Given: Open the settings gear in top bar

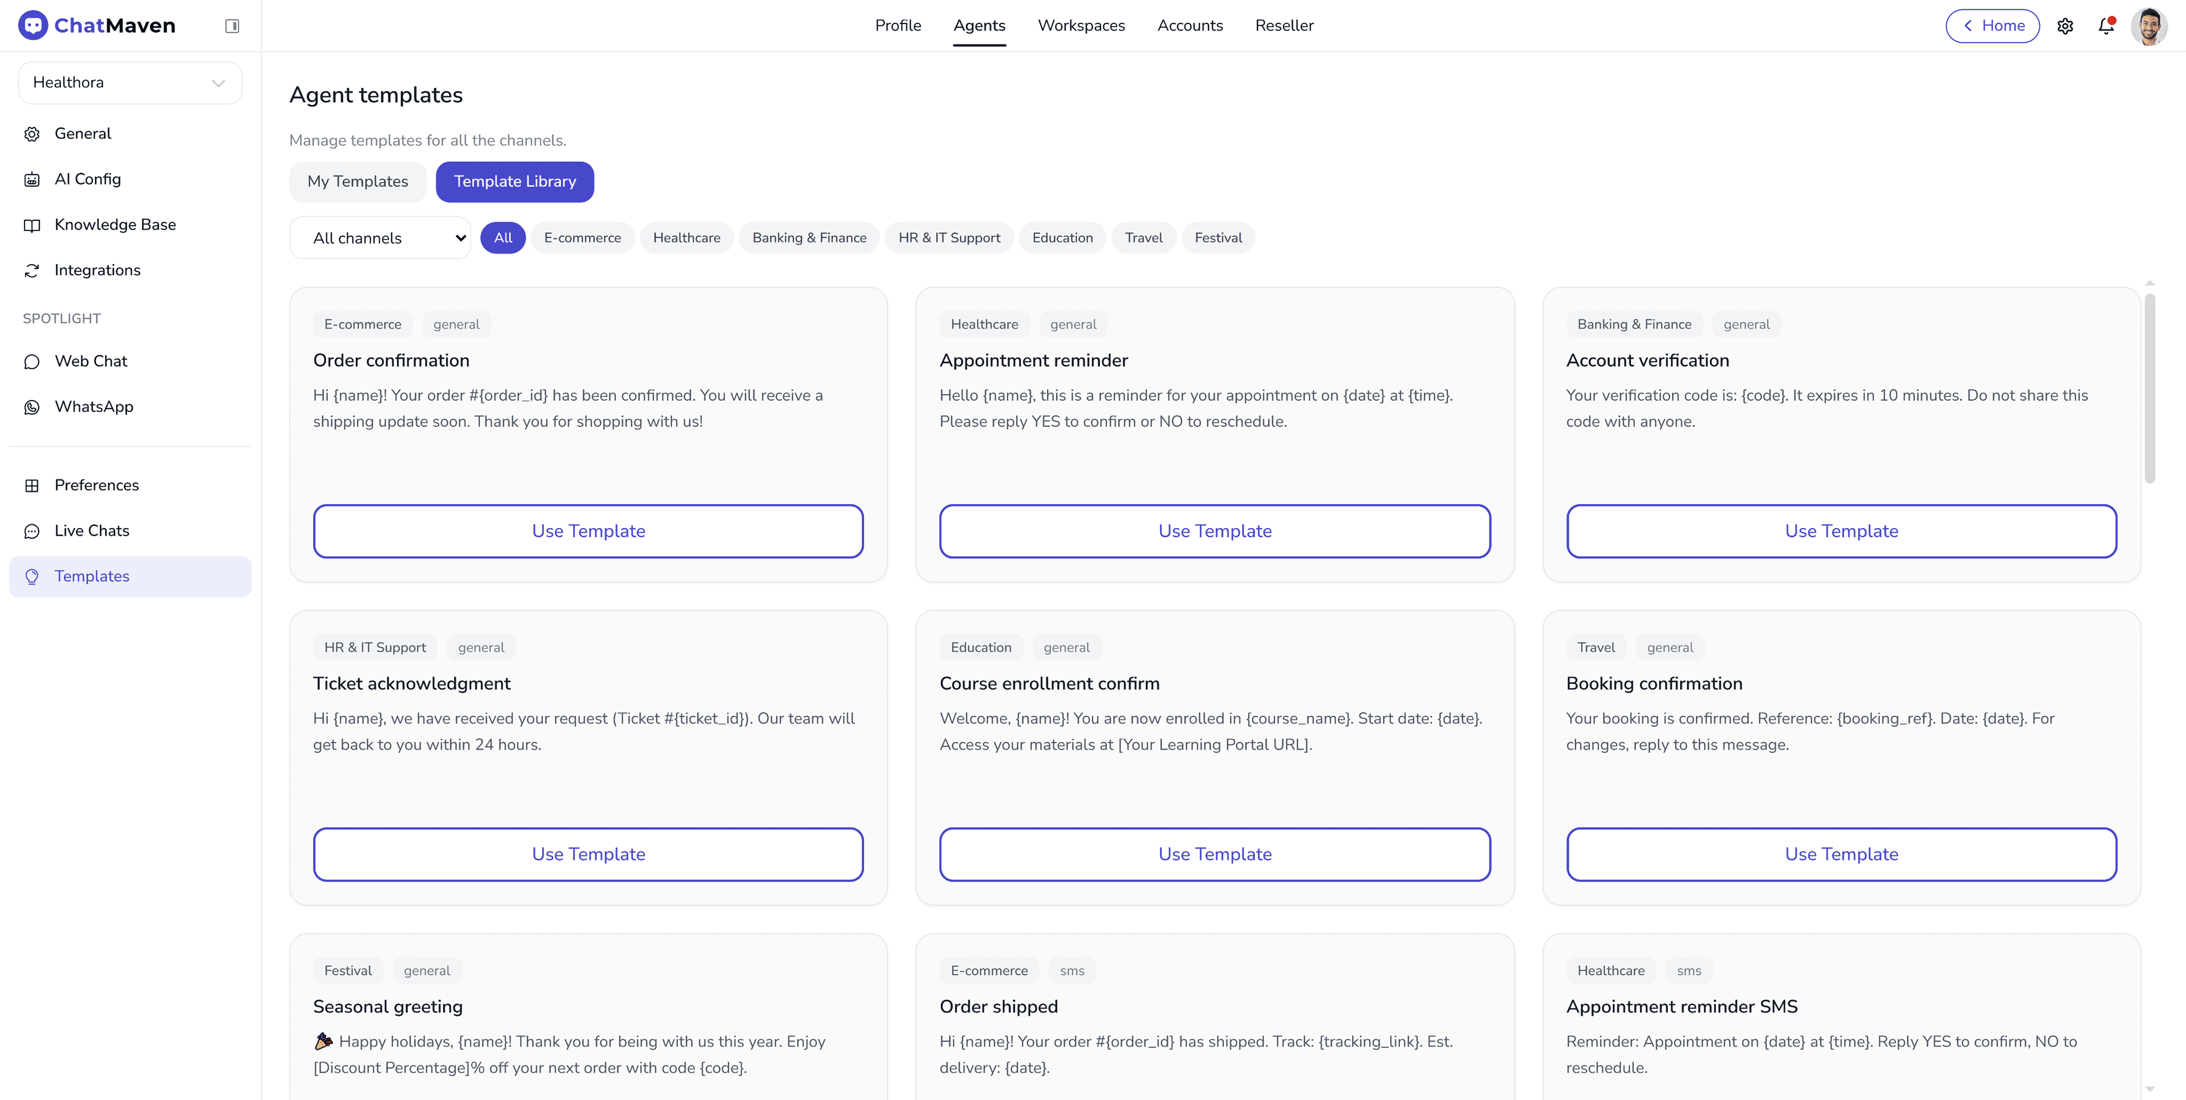Looking at the screenshot, I should click(x=2065, y=26).
